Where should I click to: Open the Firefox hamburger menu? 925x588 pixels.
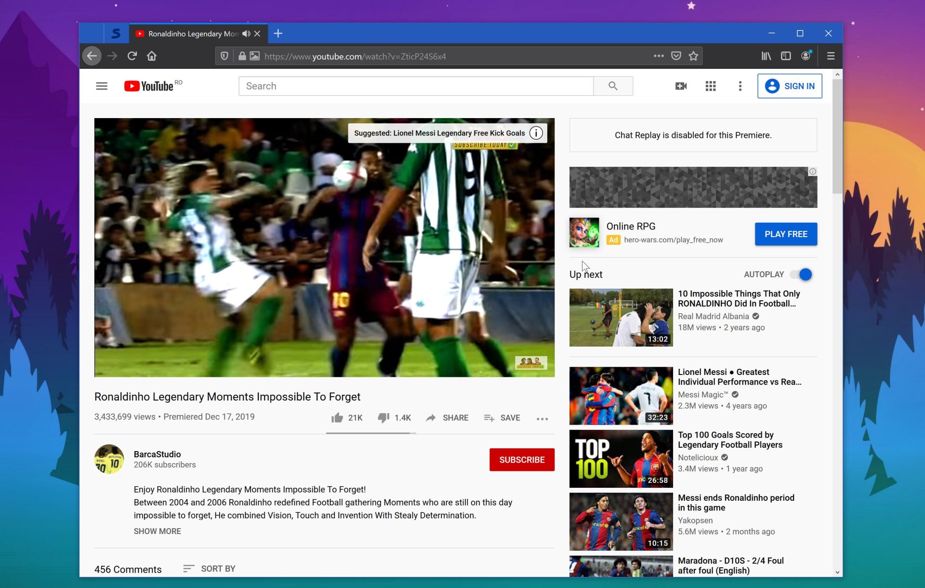coord(831,56)
